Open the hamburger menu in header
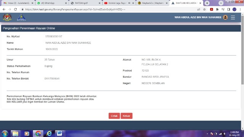Image resolution: width=244 pixels, height=137 pixels. pyautogui.click(x=233, y=18)
